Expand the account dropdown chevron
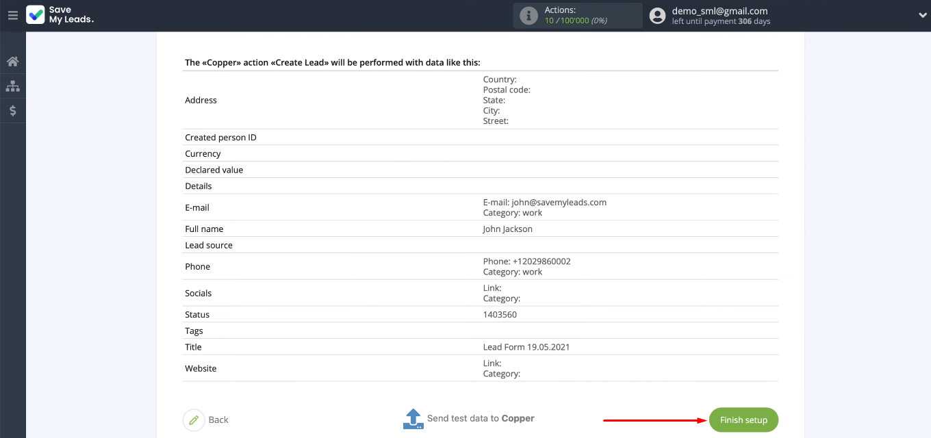 (x=922, y=16)
